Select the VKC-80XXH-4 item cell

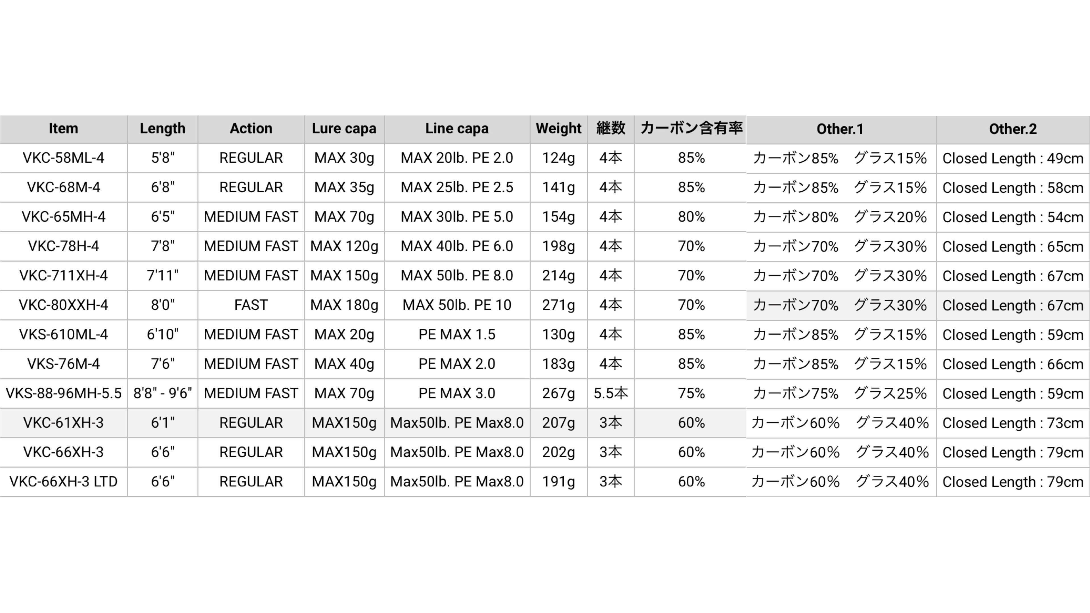point(64,305)
